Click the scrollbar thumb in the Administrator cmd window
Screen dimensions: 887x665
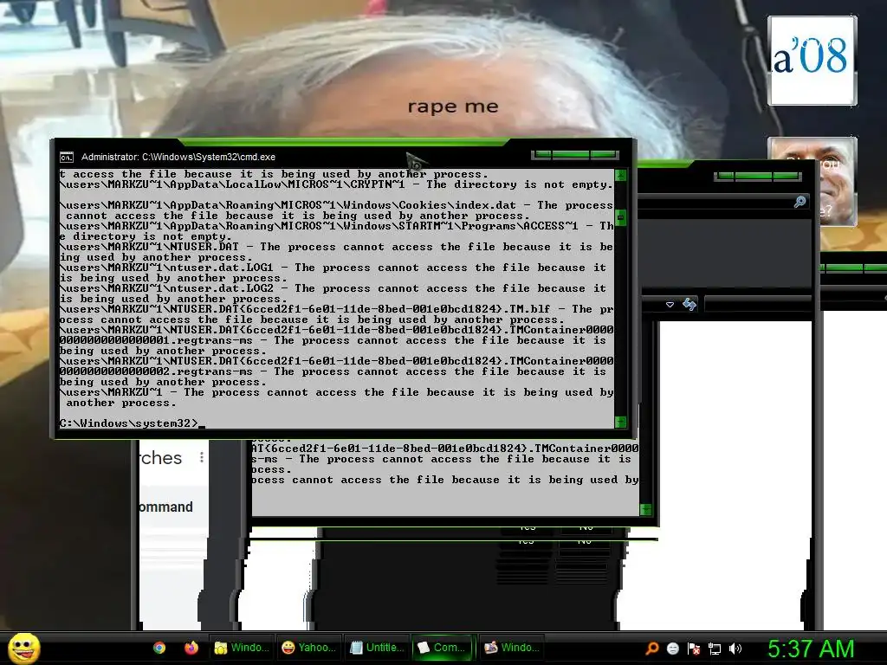point(620,217)
